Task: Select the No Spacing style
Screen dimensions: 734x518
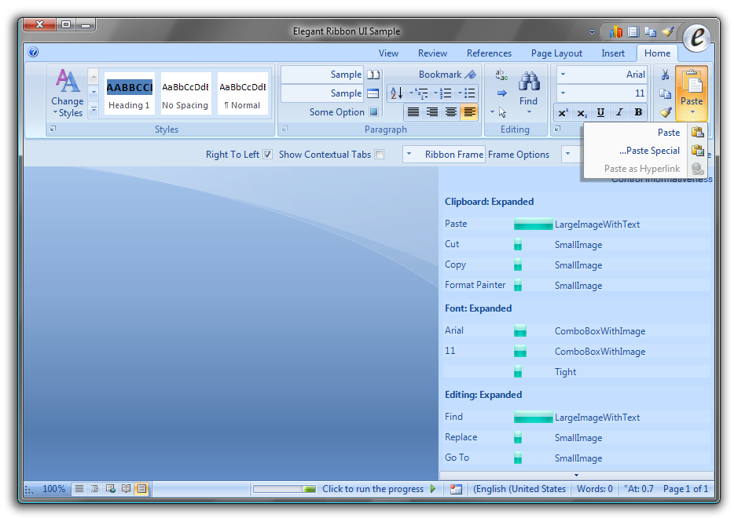Action: point(185,93)
